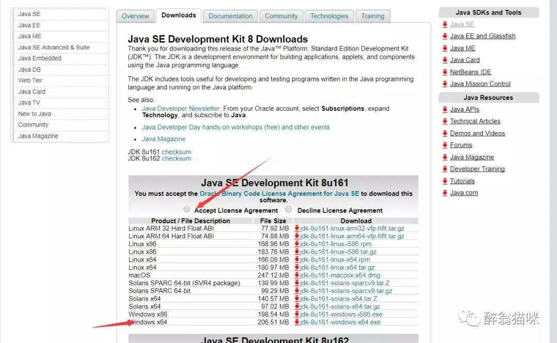The image size is (557, 343).
Task: Click download icon beside solaris-sparcv9.tar.Z
Action: [x=297, y=283]
